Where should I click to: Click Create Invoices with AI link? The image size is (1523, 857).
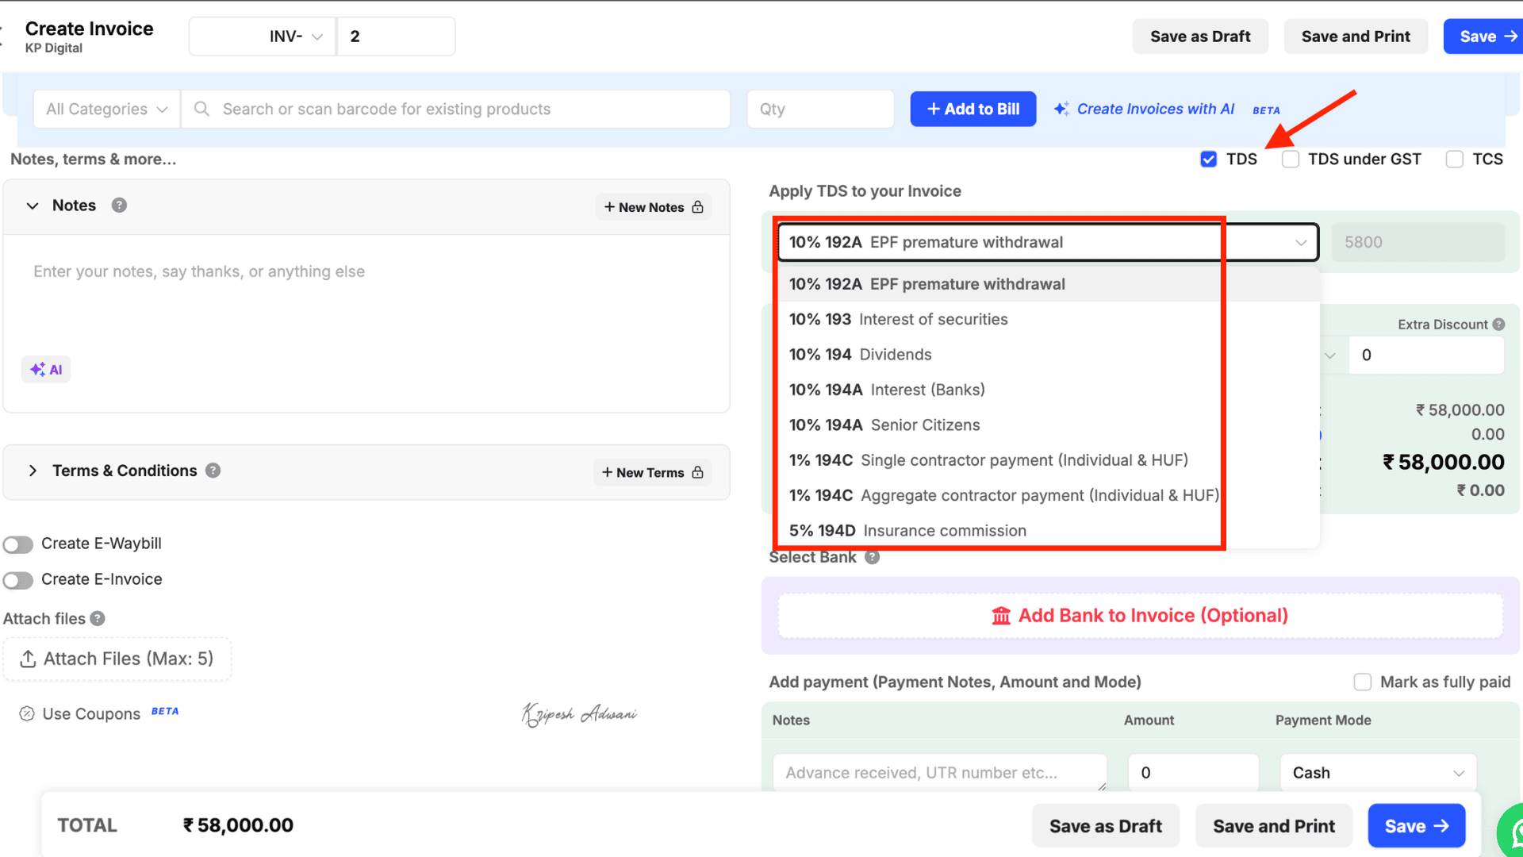coord(1154,110)
